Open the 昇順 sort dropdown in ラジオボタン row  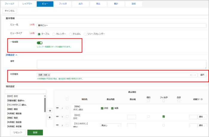point(202,125)
